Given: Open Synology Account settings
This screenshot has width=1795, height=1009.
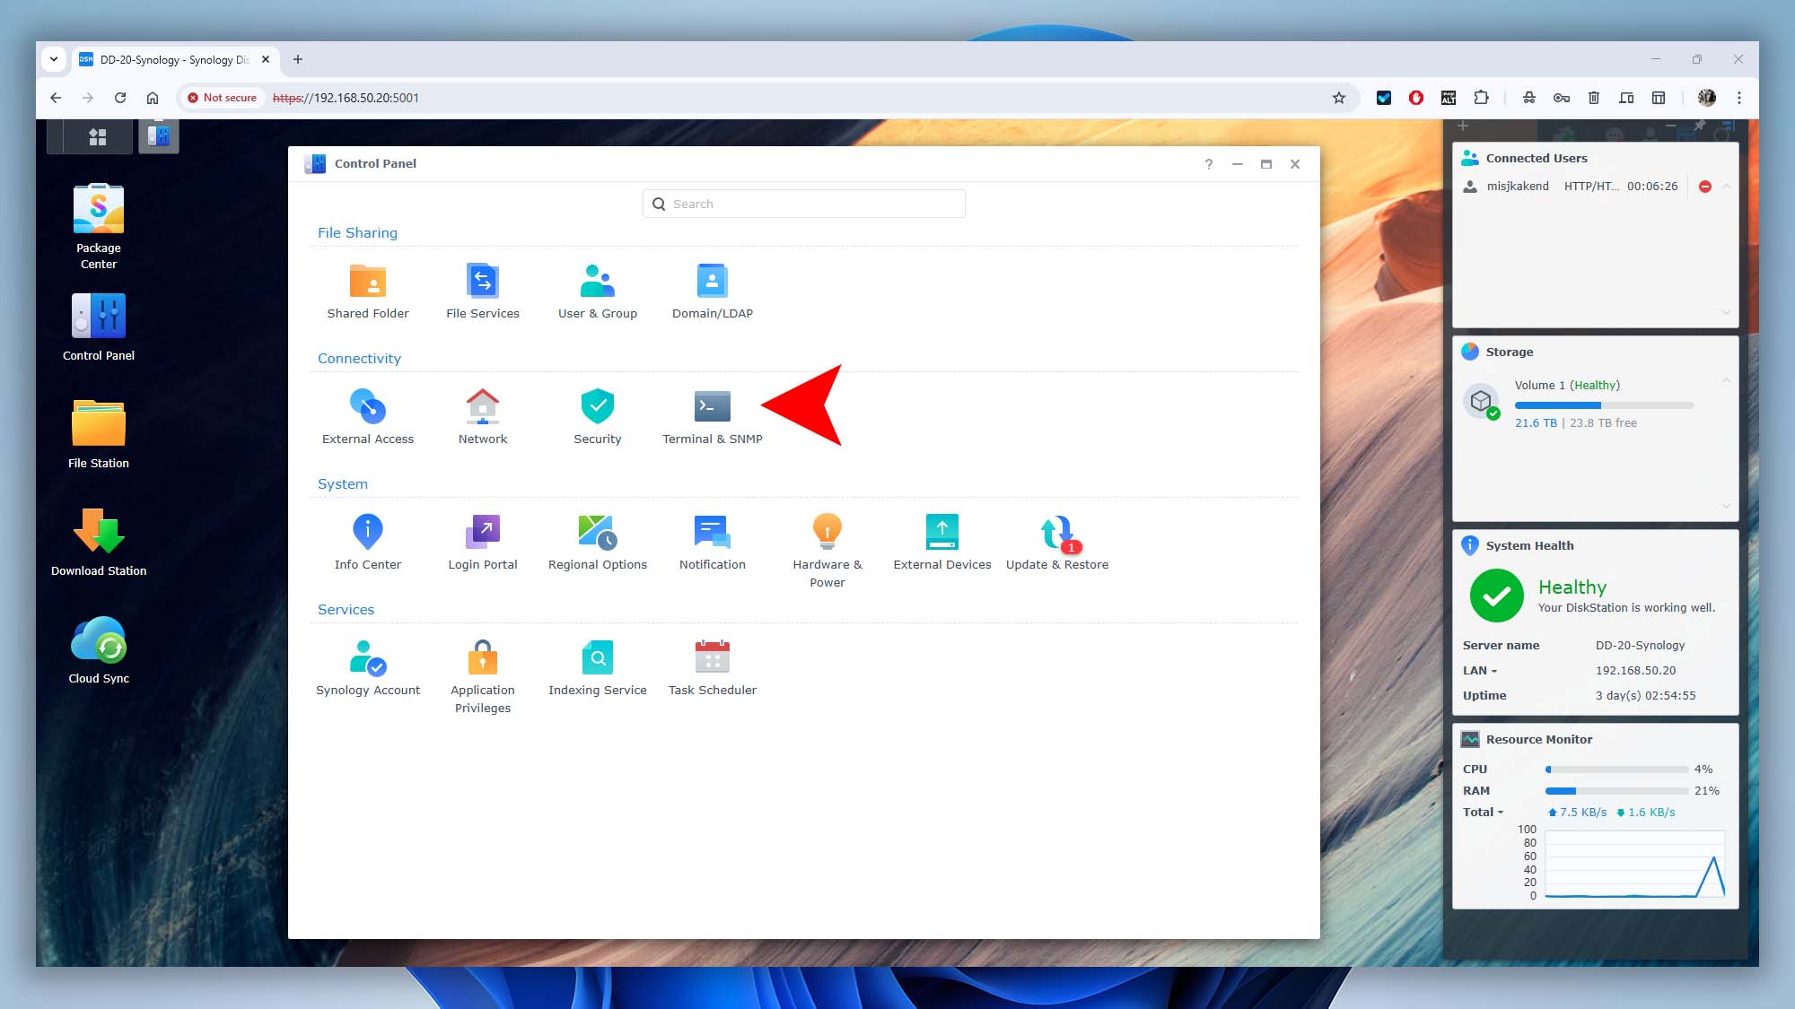Looking at the screenshot, I should 368,668.
